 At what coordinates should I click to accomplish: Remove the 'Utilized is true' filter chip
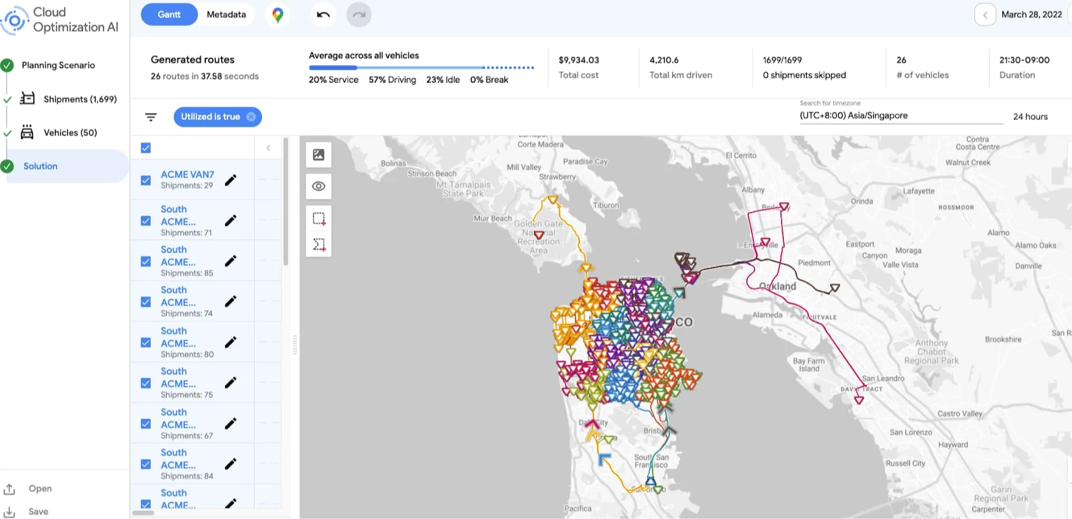point(251,117)
